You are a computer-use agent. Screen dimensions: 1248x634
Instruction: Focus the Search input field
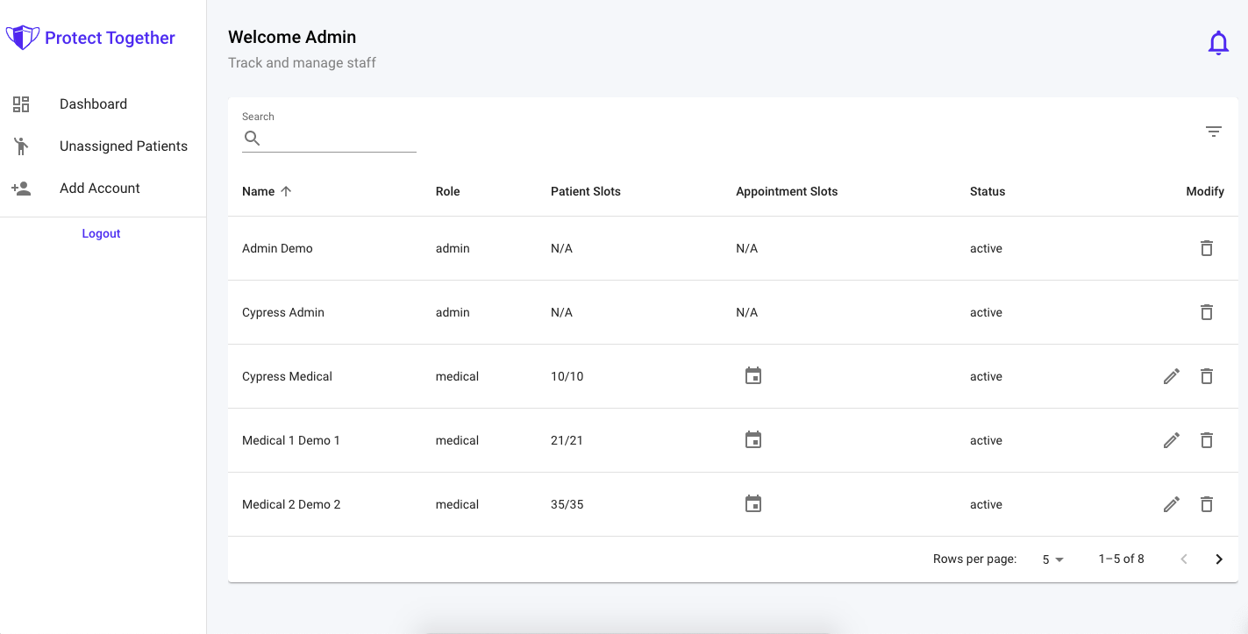339,139
